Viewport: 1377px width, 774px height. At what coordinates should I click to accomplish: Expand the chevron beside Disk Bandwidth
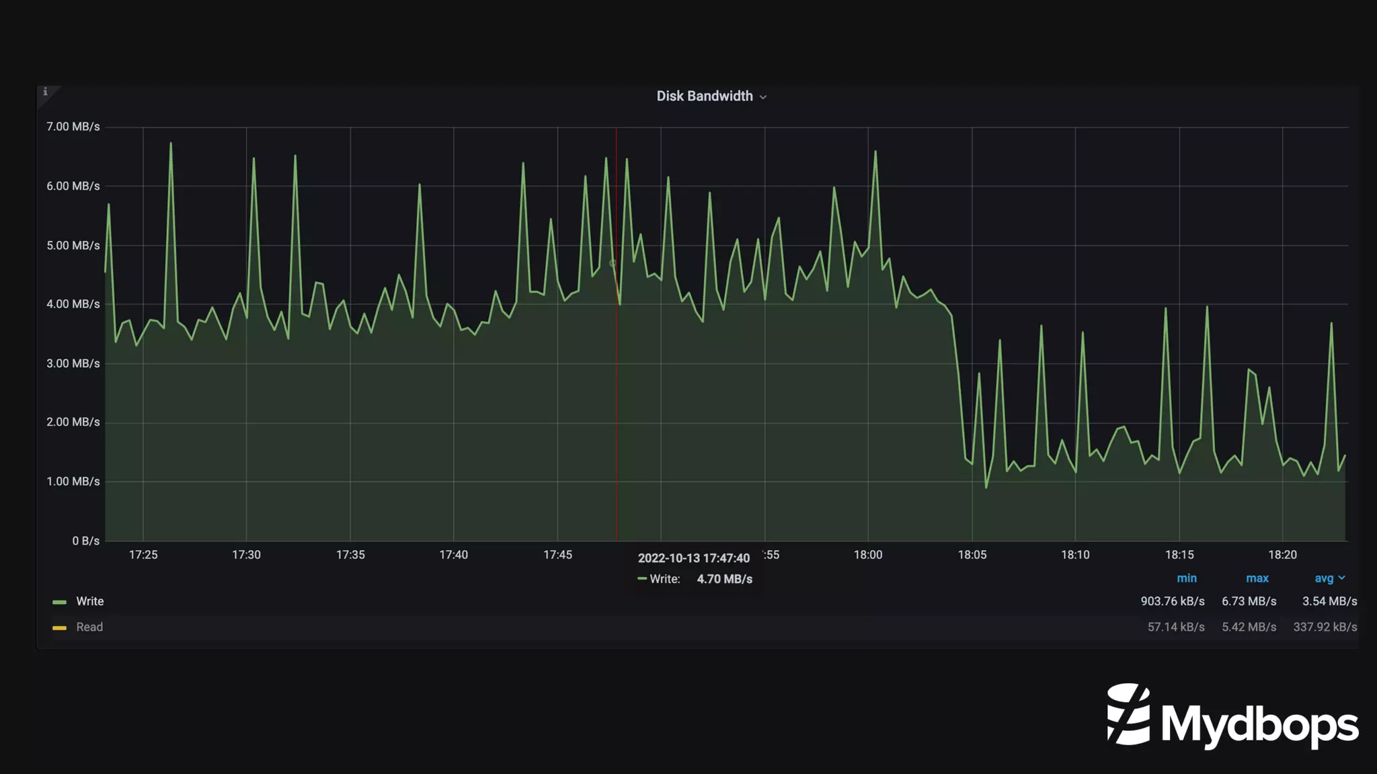click(763, 98)
